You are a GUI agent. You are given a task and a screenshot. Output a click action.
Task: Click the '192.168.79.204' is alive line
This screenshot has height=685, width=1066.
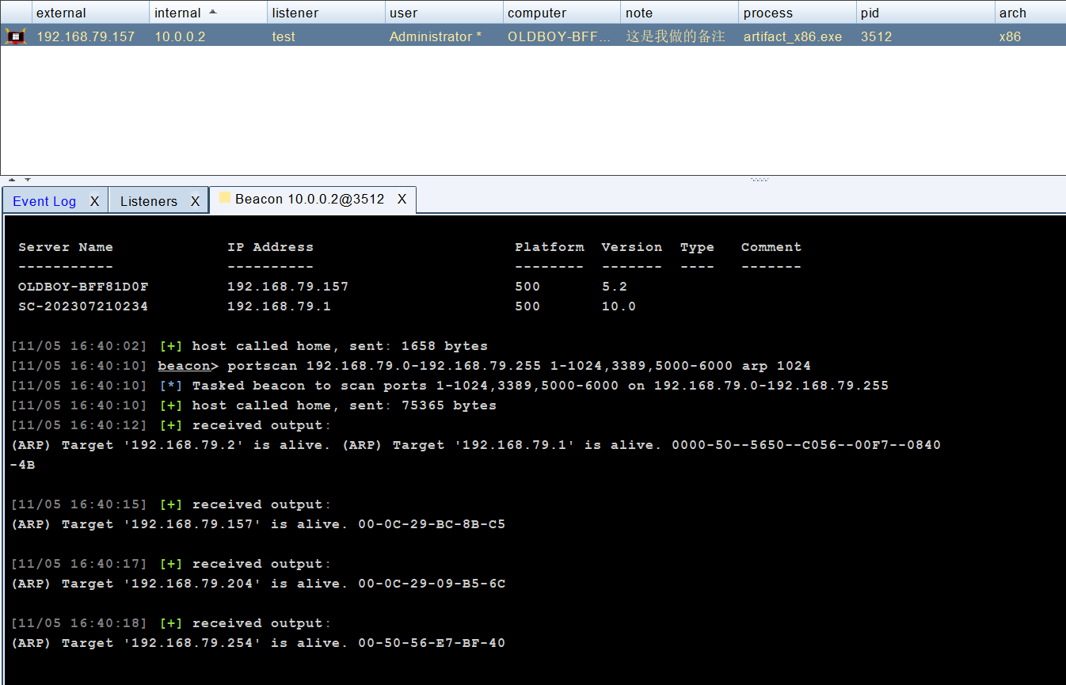[258, 584]
